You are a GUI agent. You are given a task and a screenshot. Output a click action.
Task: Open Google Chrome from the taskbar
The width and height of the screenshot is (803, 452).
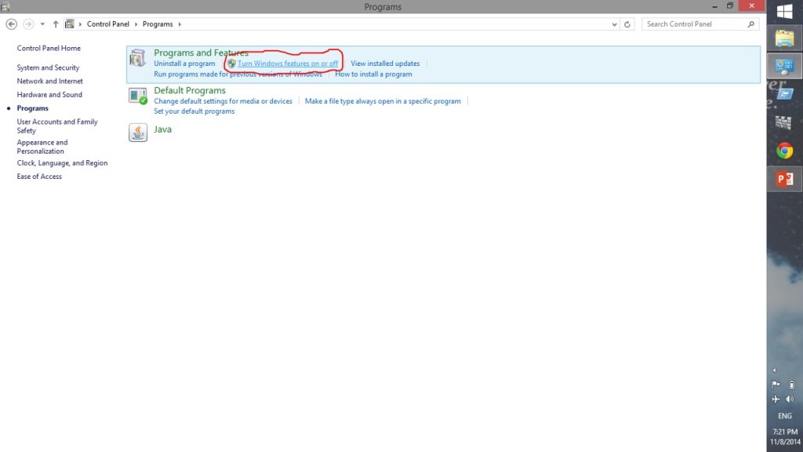(784, 151)
